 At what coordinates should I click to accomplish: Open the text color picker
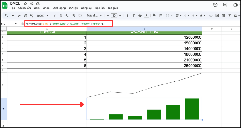coord(146,16)
